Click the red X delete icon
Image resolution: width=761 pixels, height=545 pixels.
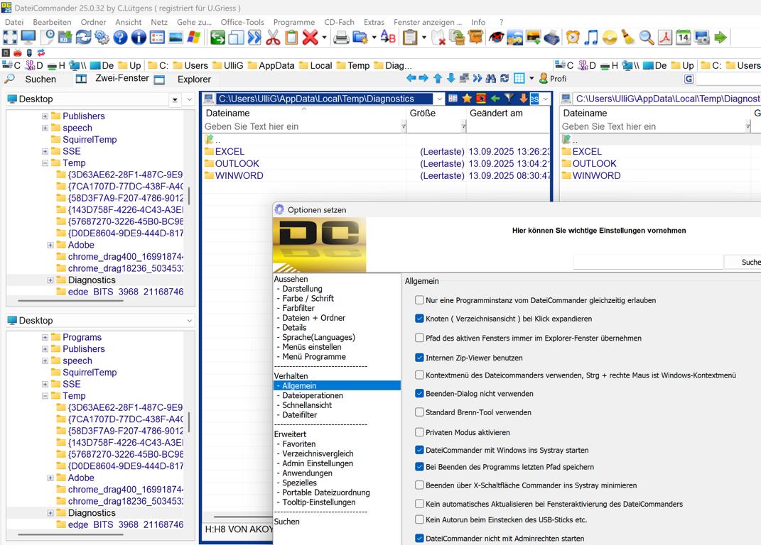click(x=310, y=38)
